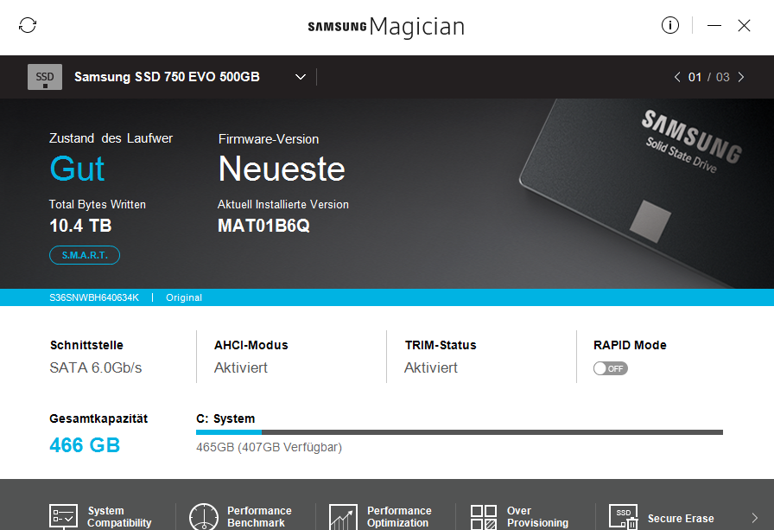Viewport: 774px width, 530px height.
Task: Open System Compatibility label
Action: 119,517
